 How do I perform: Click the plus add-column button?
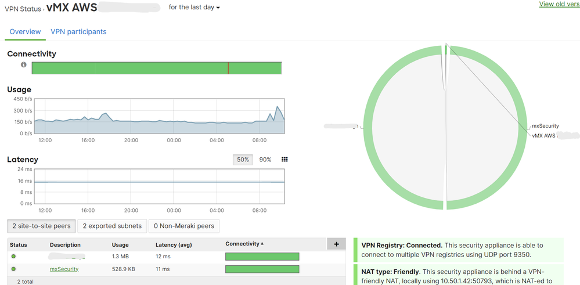[336, 244]
